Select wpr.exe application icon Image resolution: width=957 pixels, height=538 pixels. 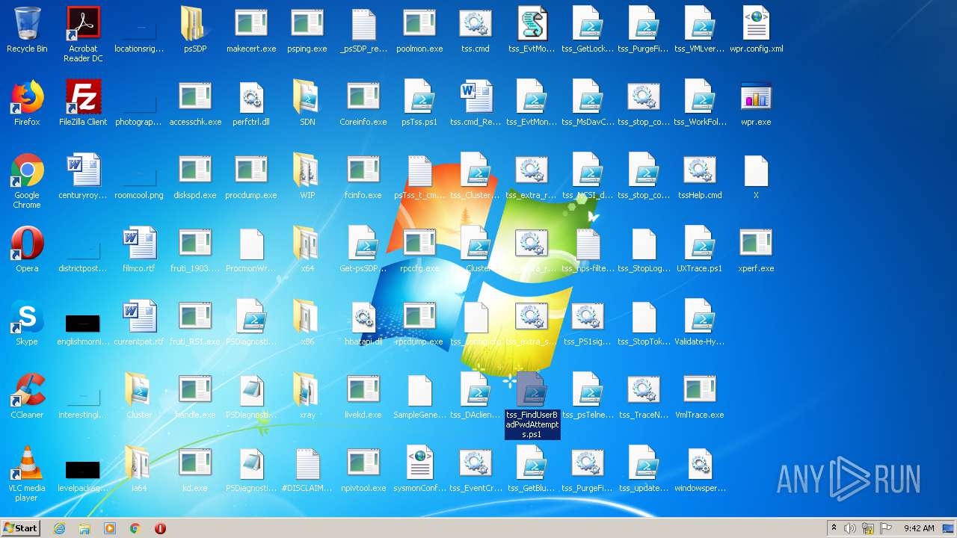tap(756, 103)
